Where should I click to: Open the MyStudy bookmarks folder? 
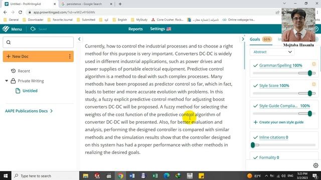(139, 20)
